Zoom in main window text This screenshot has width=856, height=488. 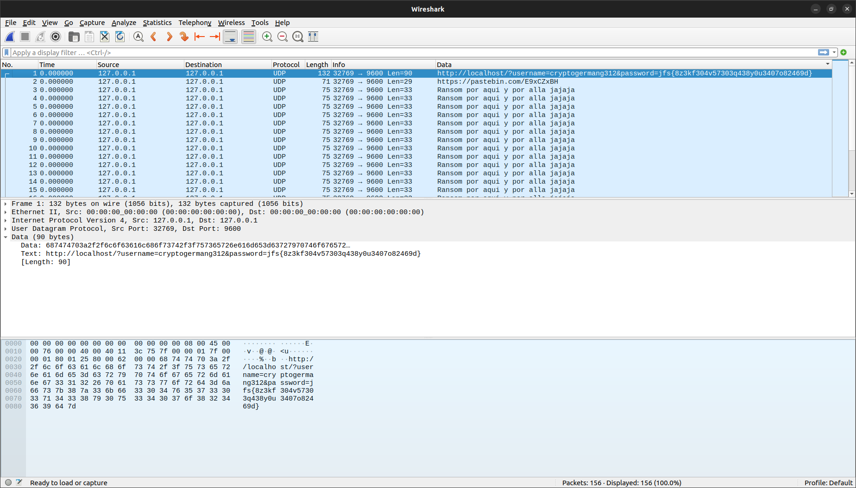(x=267, y=37)
